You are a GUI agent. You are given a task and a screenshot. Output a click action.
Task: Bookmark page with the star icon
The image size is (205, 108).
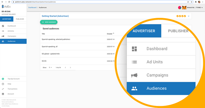(x=191, y=2)
